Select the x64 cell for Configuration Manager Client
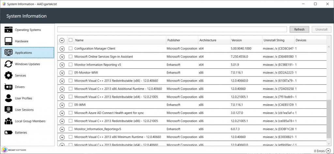334x154 pixels. click(x=201, y=49)
